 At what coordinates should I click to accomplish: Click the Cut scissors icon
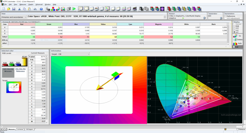pyautogui.click(x=19, y=9)
